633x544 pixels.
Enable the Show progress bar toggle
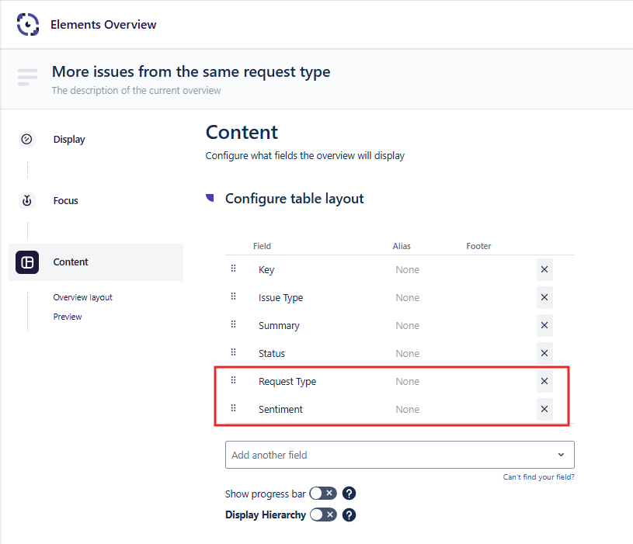tap(322, 494)
